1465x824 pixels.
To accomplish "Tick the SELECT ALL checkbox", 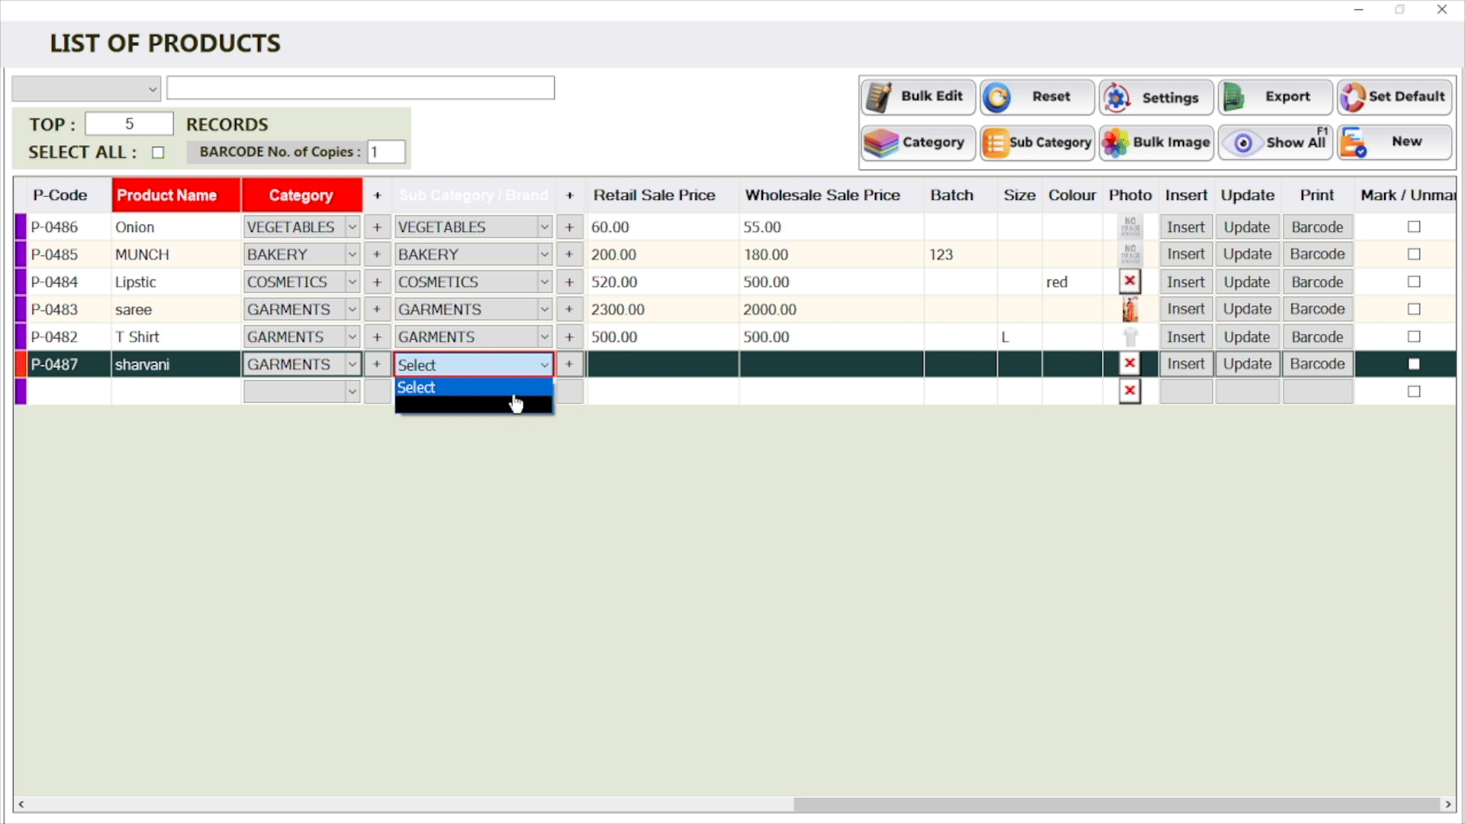I will point(158,153).
